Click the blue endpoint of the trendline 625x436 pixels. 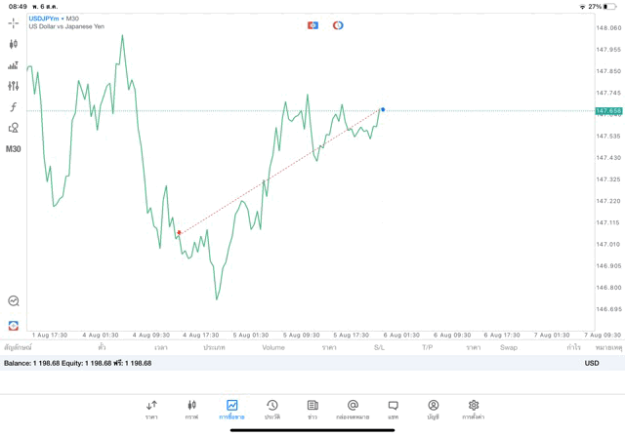tap(383, 109)
